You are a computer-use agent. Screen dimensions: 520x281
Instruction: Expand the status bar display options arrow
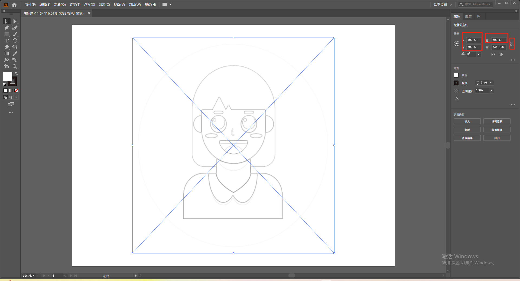136,276
